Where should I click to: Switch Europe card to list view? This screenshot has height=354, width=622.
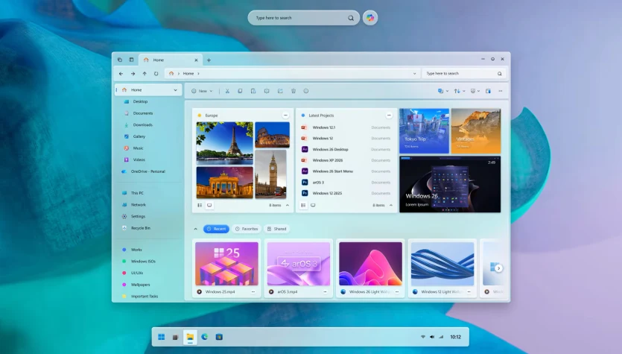tap(200, 205)
